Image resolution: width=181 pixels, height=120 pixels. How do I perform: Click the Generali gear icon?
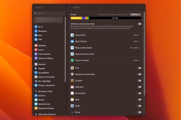(36, 64)
